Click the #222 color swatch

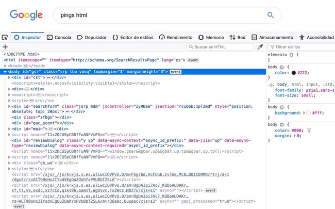[294, 73]
